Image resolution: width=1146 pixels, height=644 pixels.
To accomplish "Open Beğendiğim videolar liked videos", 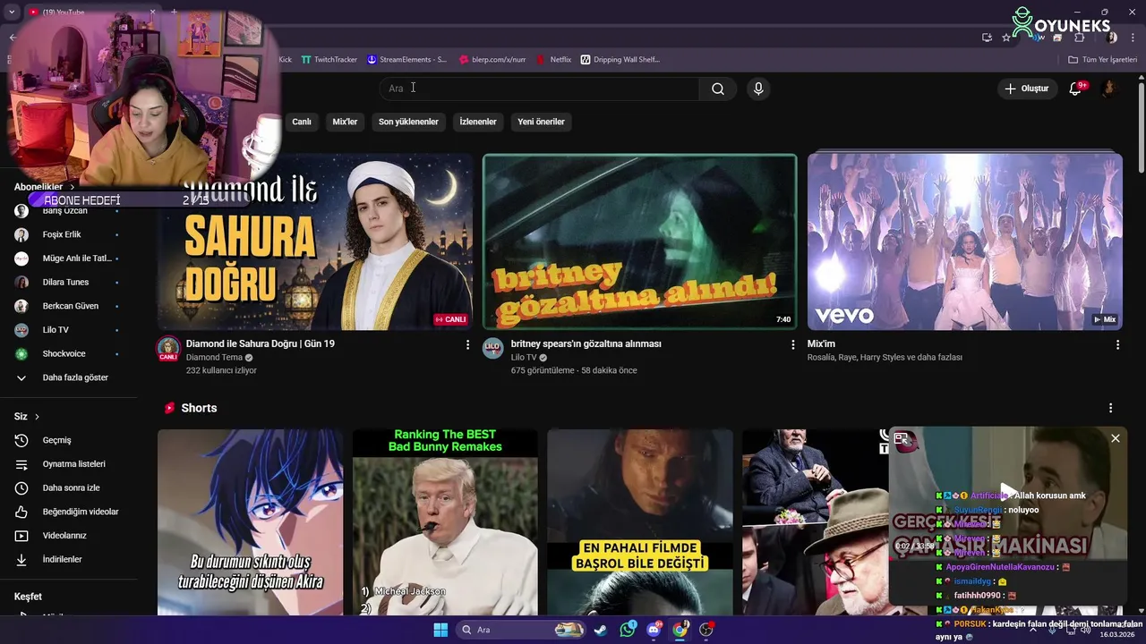I will pos(67,512).
